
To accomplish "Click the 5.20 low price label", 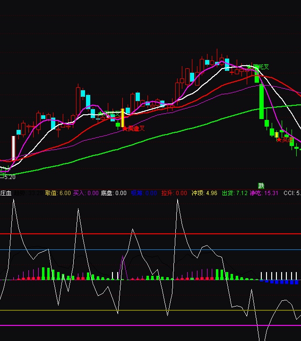I will click(x=9, y=177).
